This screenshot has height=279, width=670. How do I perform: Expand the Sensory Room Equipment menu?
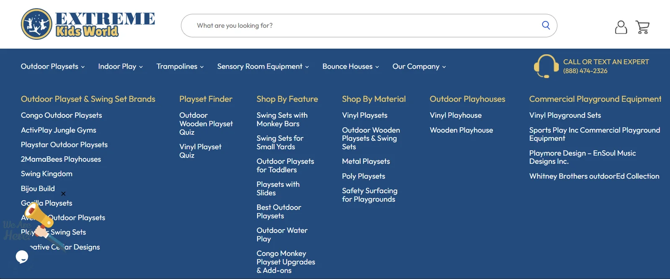click(x=263, y=66)
